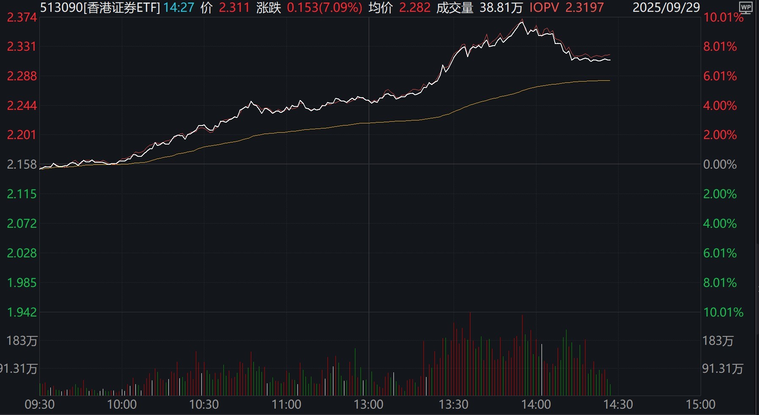Click the 0.00% baseline percentage label
This screenshot has width=759, height=415.
(x=720, y=164)
